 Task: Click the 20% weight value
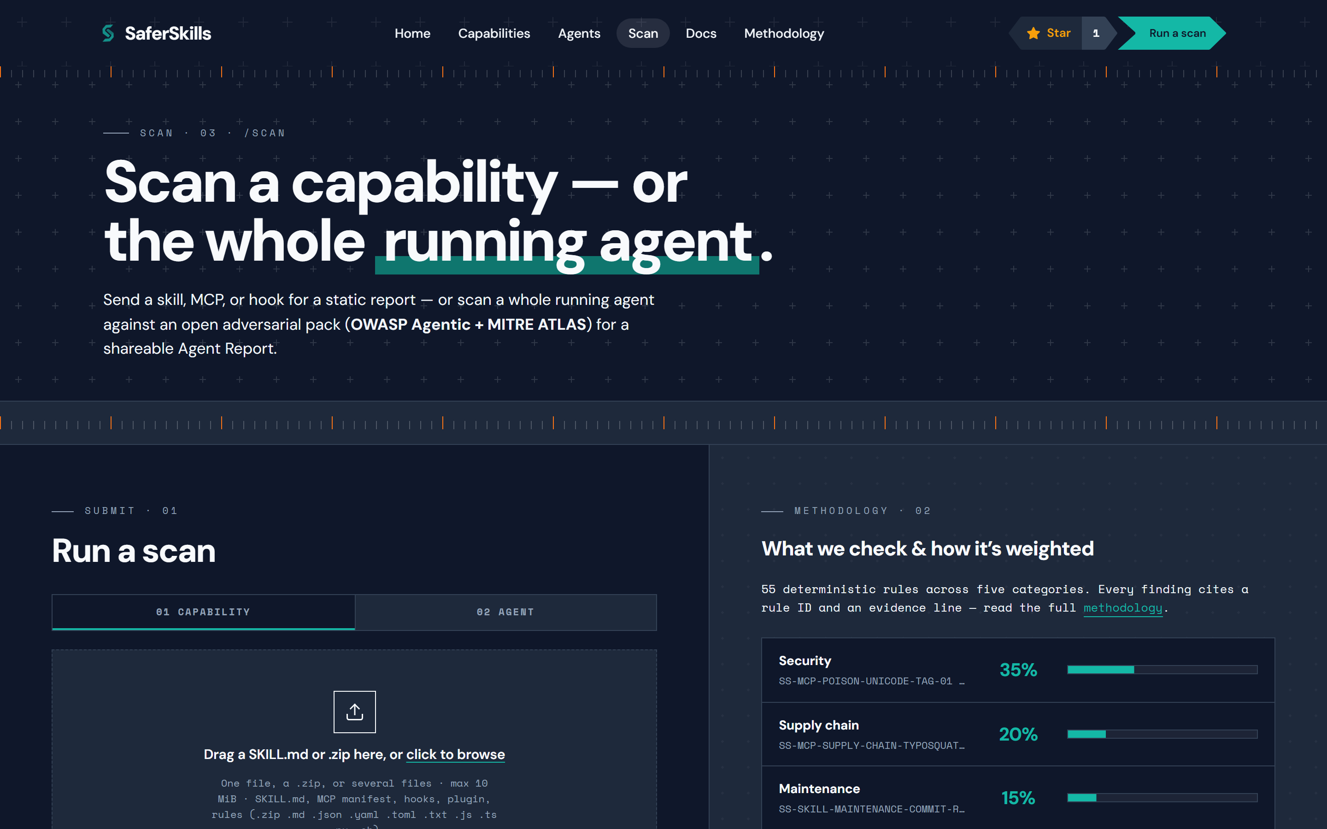[x=1018, y=734]
